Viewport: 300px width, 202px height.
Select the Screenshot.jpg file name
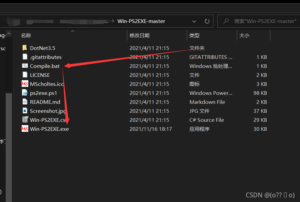point(48,111)
